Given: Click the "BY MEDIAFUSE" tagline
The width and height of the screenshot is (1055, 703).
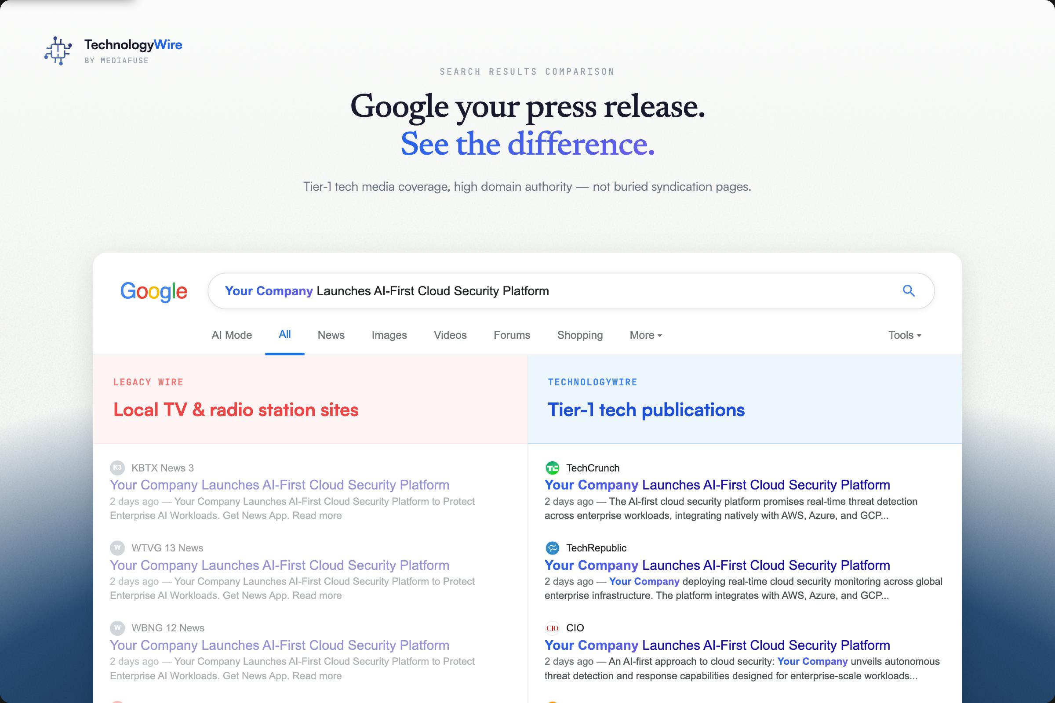Looking at the screenshot, I should [x=116, y=61].
